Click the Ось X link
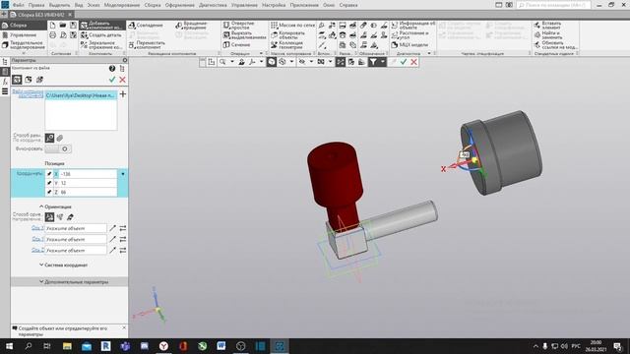This screenshot has height=354, width=630. point(37,228)
